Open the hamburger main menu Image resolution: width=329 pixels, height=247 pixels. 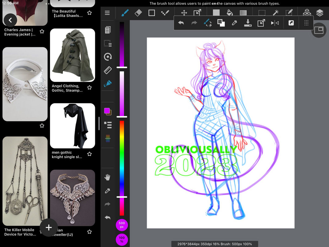(107, 13)
